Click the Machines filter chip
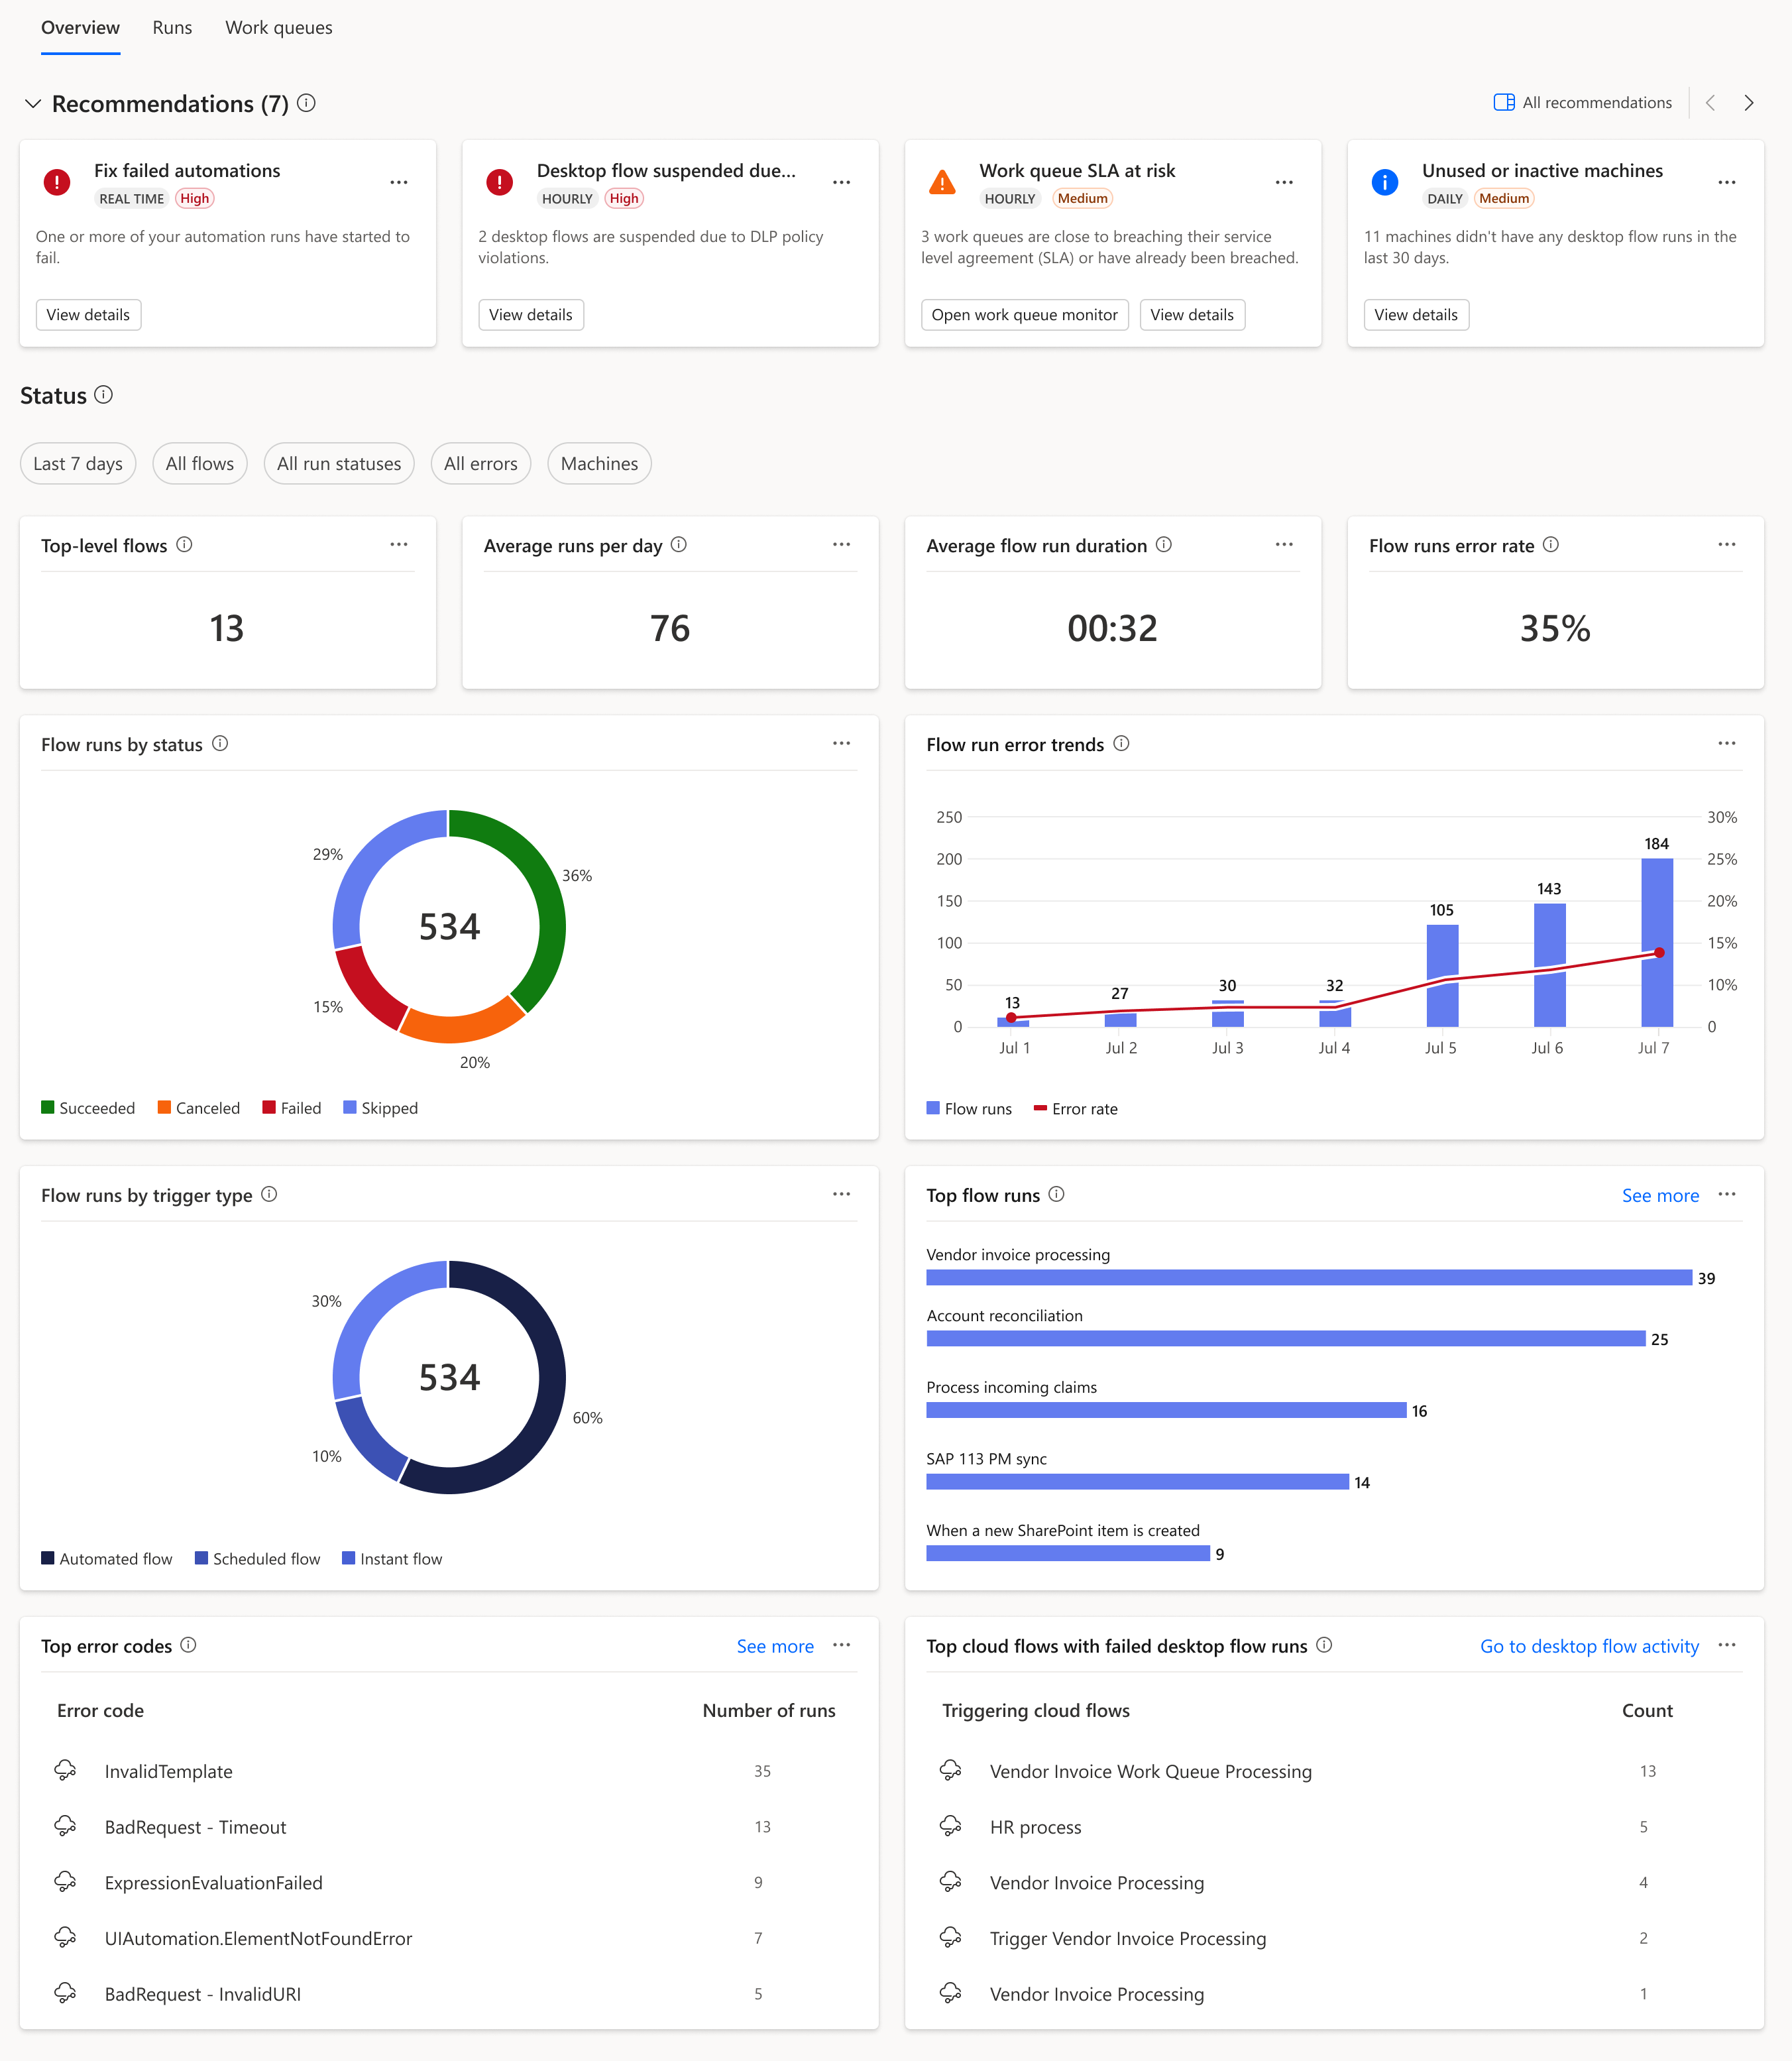 (x=597, y=463)
